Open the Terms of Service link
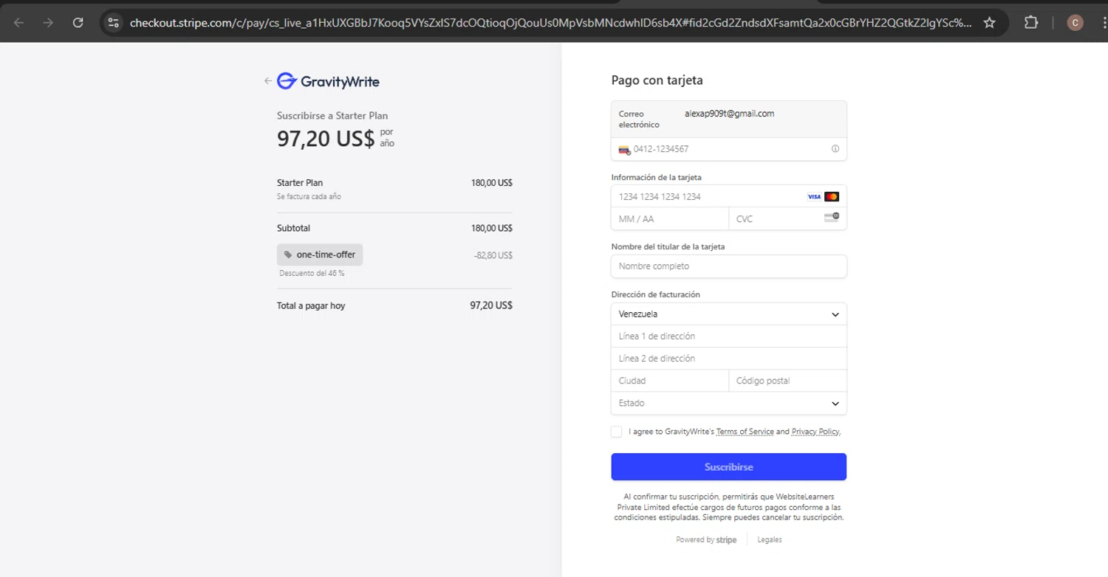The height and width of the screenshot is (577, 1108). [745, 432]
